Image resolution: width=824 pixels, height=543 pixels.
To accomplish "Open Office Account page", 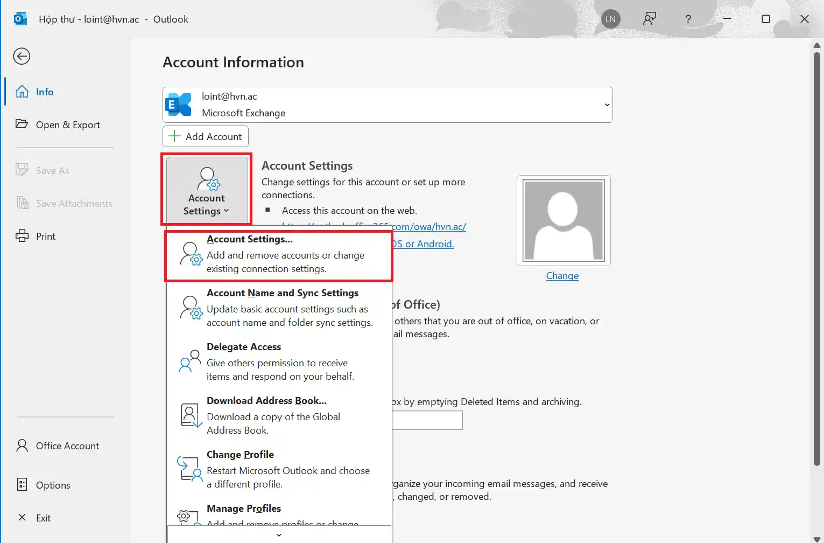I will point(67,446).
